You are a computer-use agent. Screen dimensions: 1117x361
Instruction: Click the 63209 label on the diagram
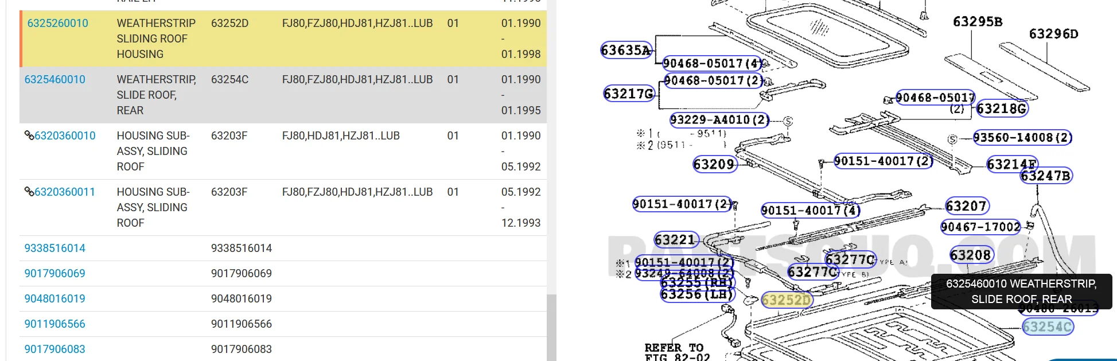coord(714,165)
